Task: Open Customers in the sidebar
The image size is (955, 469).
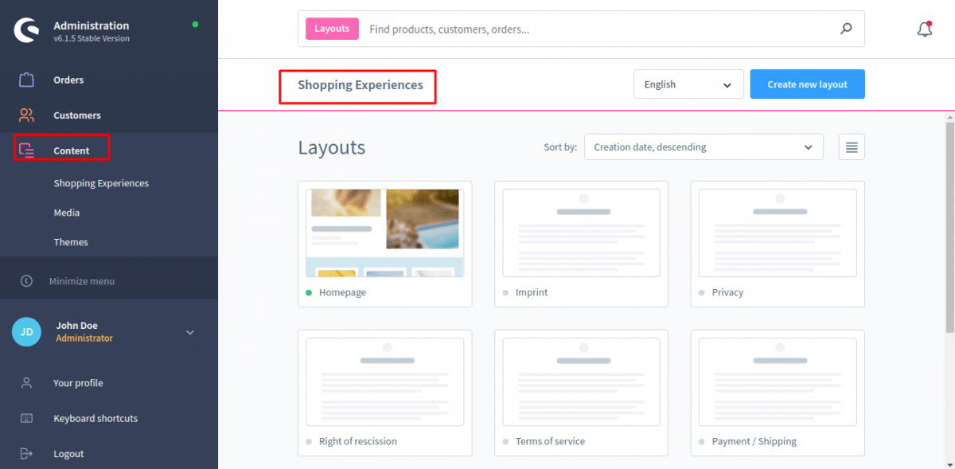Action: [77, 115]
